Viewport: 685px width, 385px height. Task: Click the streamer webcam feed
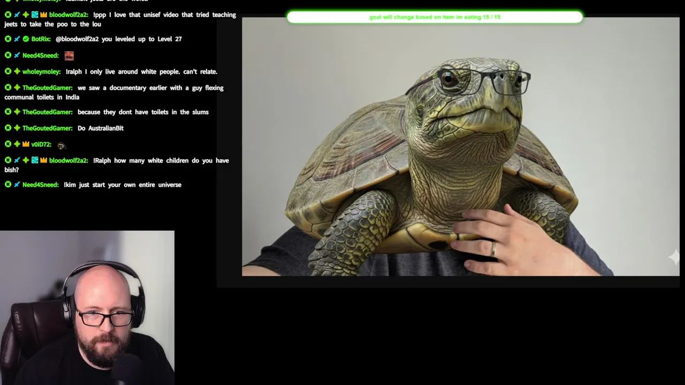click(87, 308)
